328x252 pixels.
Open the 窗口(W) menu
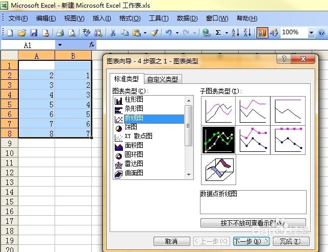217,18
